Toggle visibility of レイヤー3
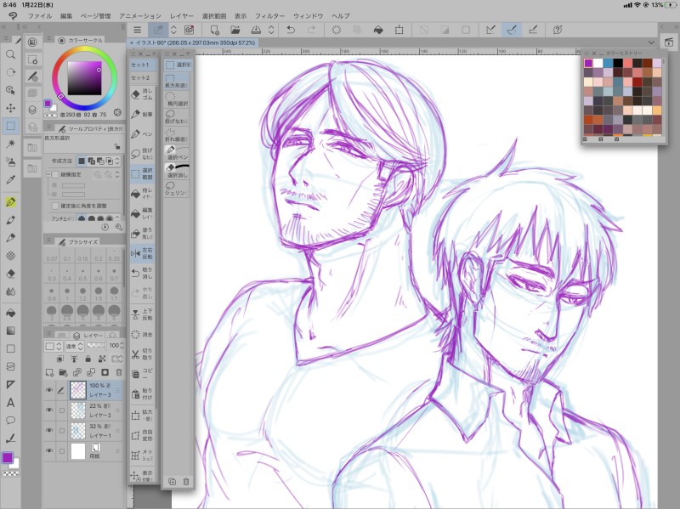 49,390
